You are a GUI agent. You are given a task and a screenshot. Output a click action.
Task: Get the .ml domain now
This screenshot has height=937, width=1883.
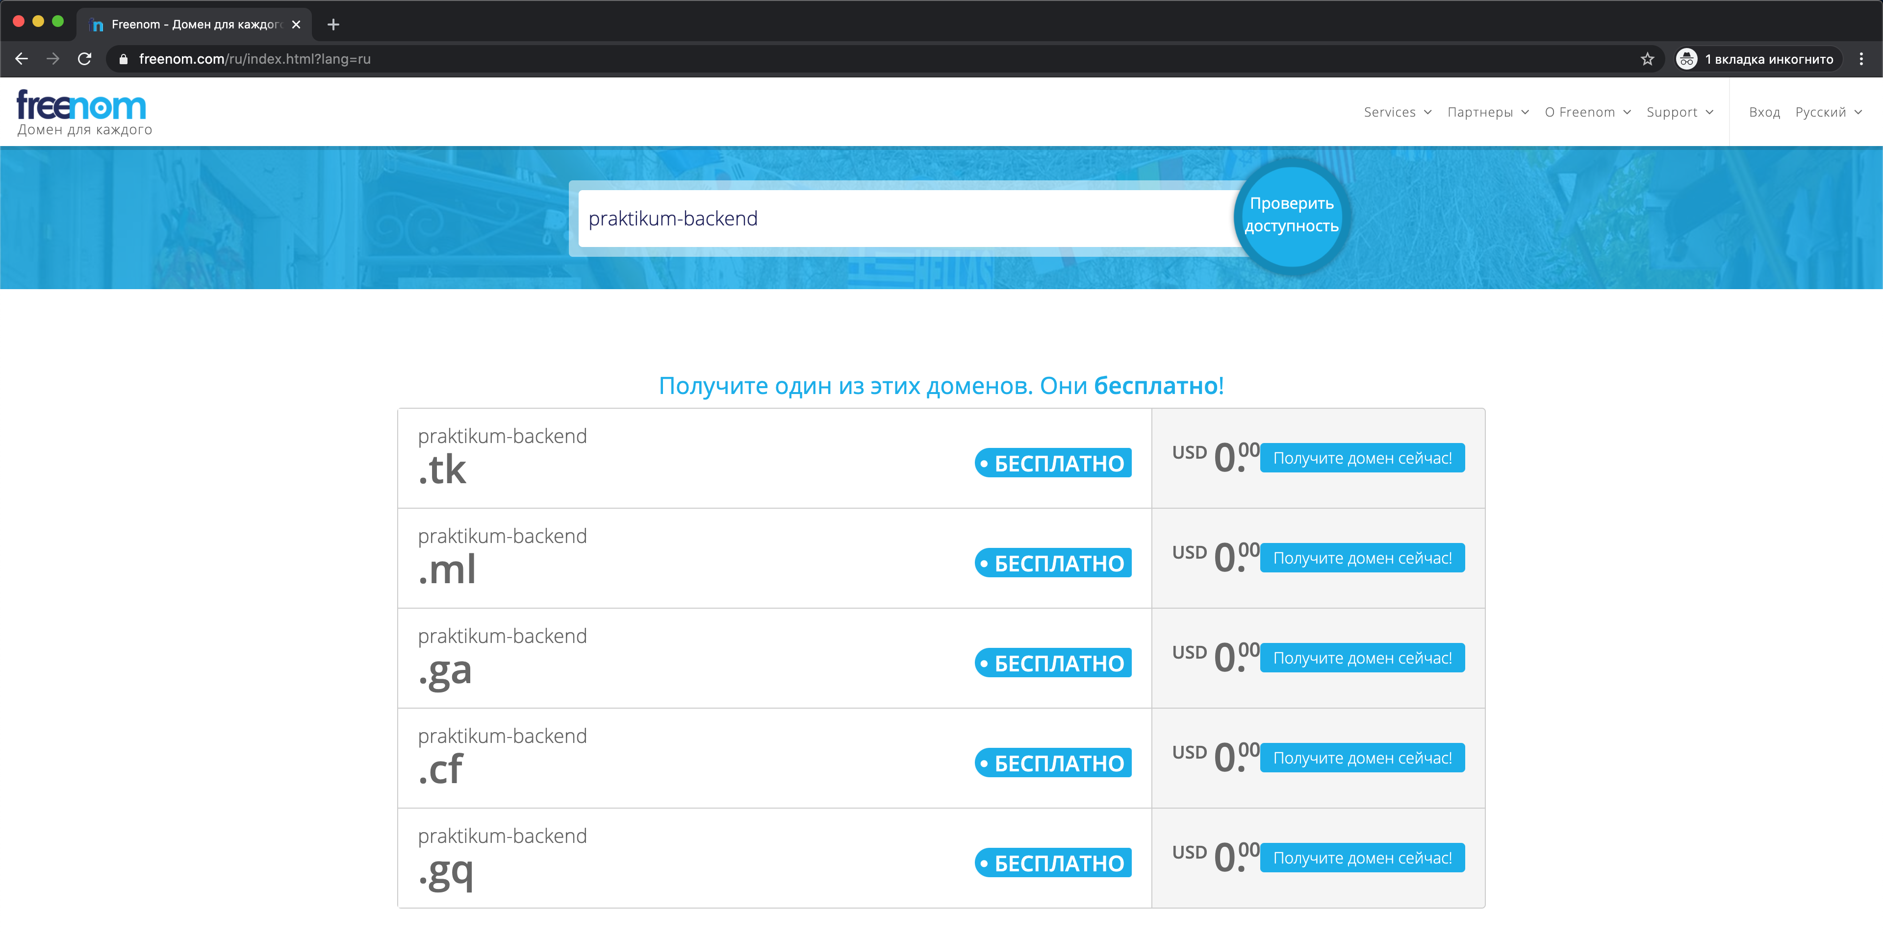(x=1362, y=559)
